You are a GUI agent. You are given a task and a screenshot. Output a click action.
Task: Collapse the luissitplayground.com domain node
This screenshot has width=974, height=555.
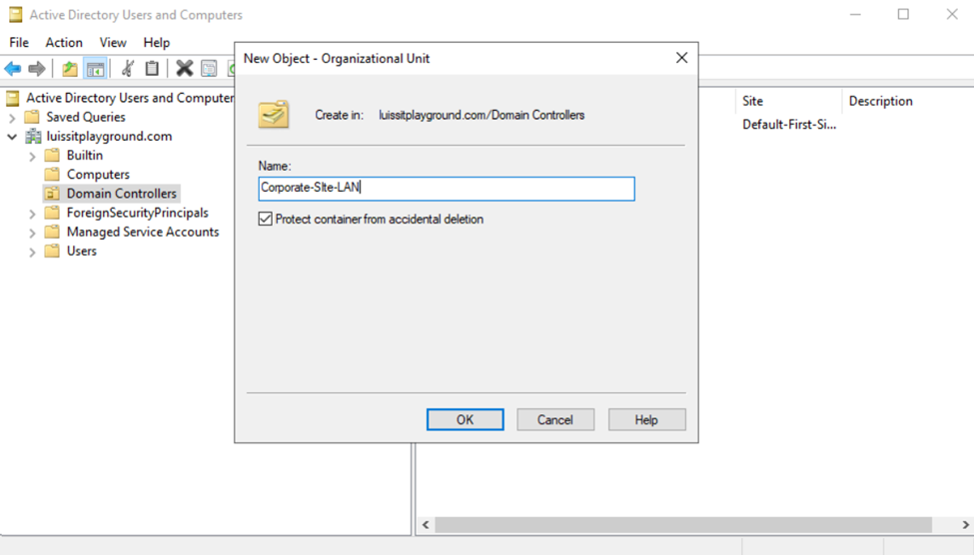coord(12,137)
